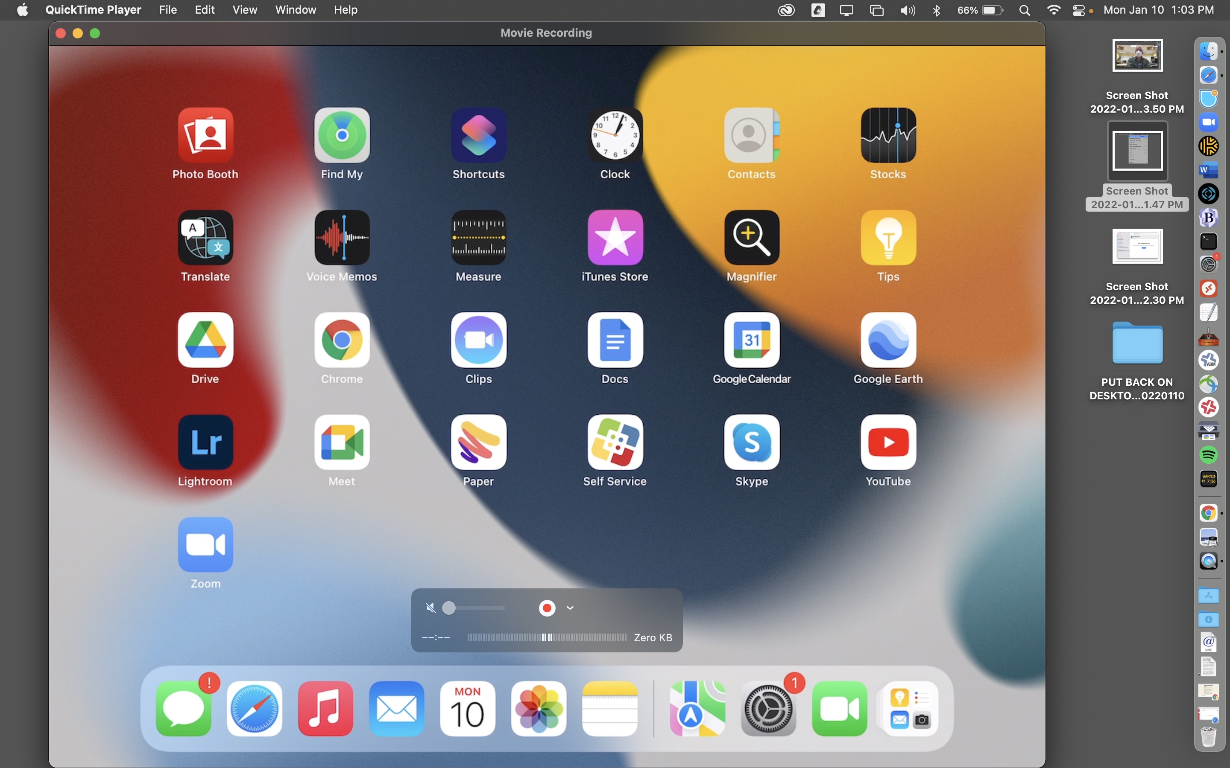1230x768 pixels.
Task: Click the Voice Memos icon
Action: tap(342, 238)
